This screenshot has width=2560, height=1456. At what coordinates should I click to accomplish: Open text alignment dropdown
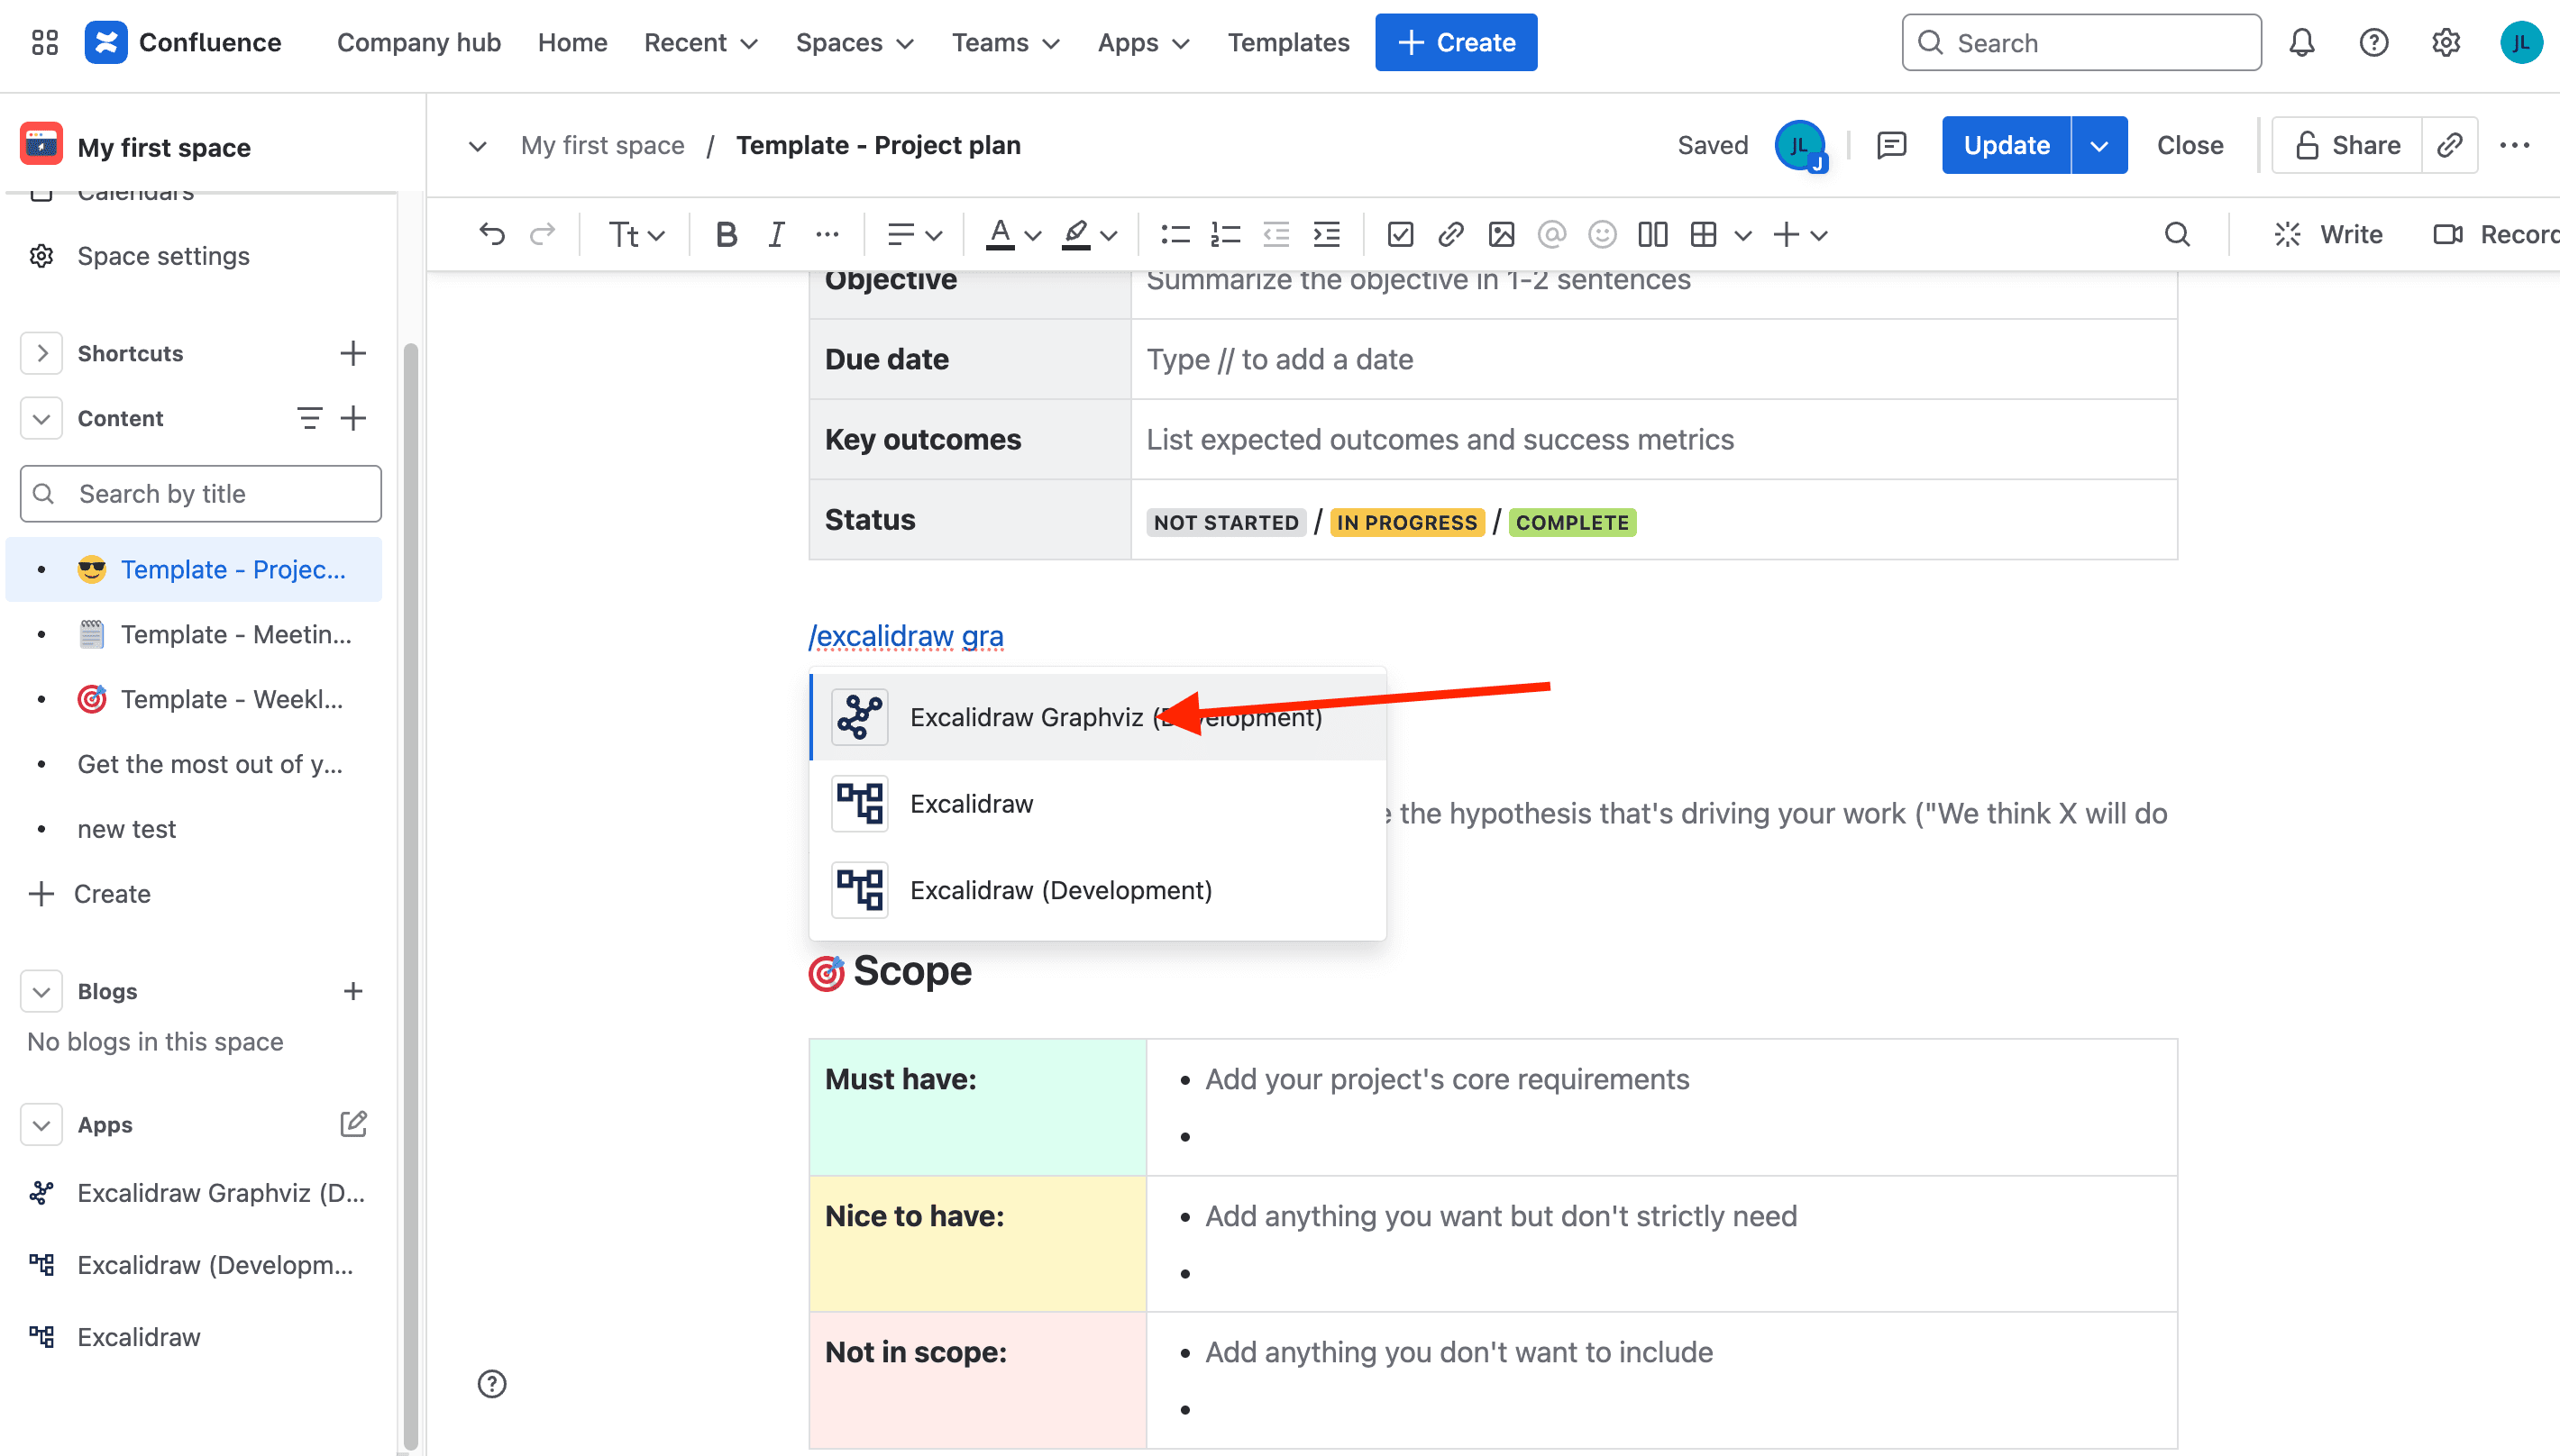click(914, 234)
